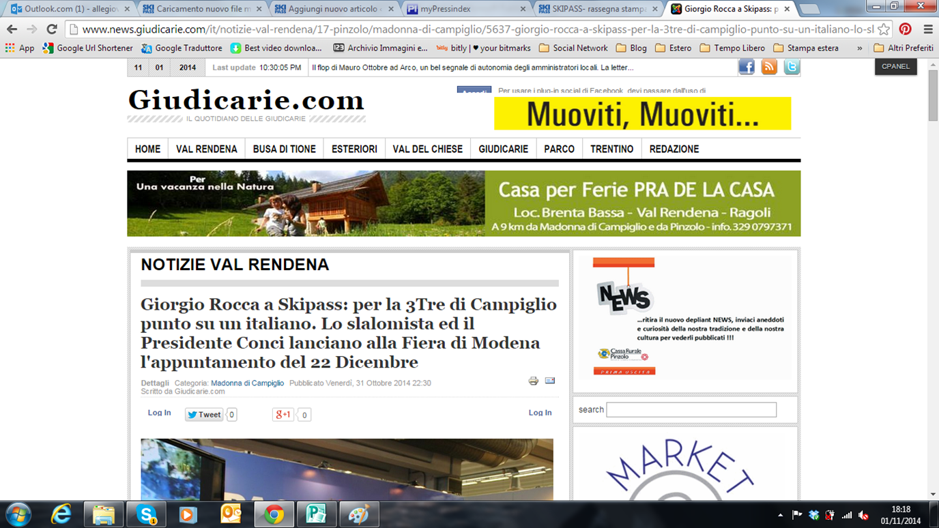
Task: Open the bitly your bitmarks bookmark
Action: coord(483,48)
